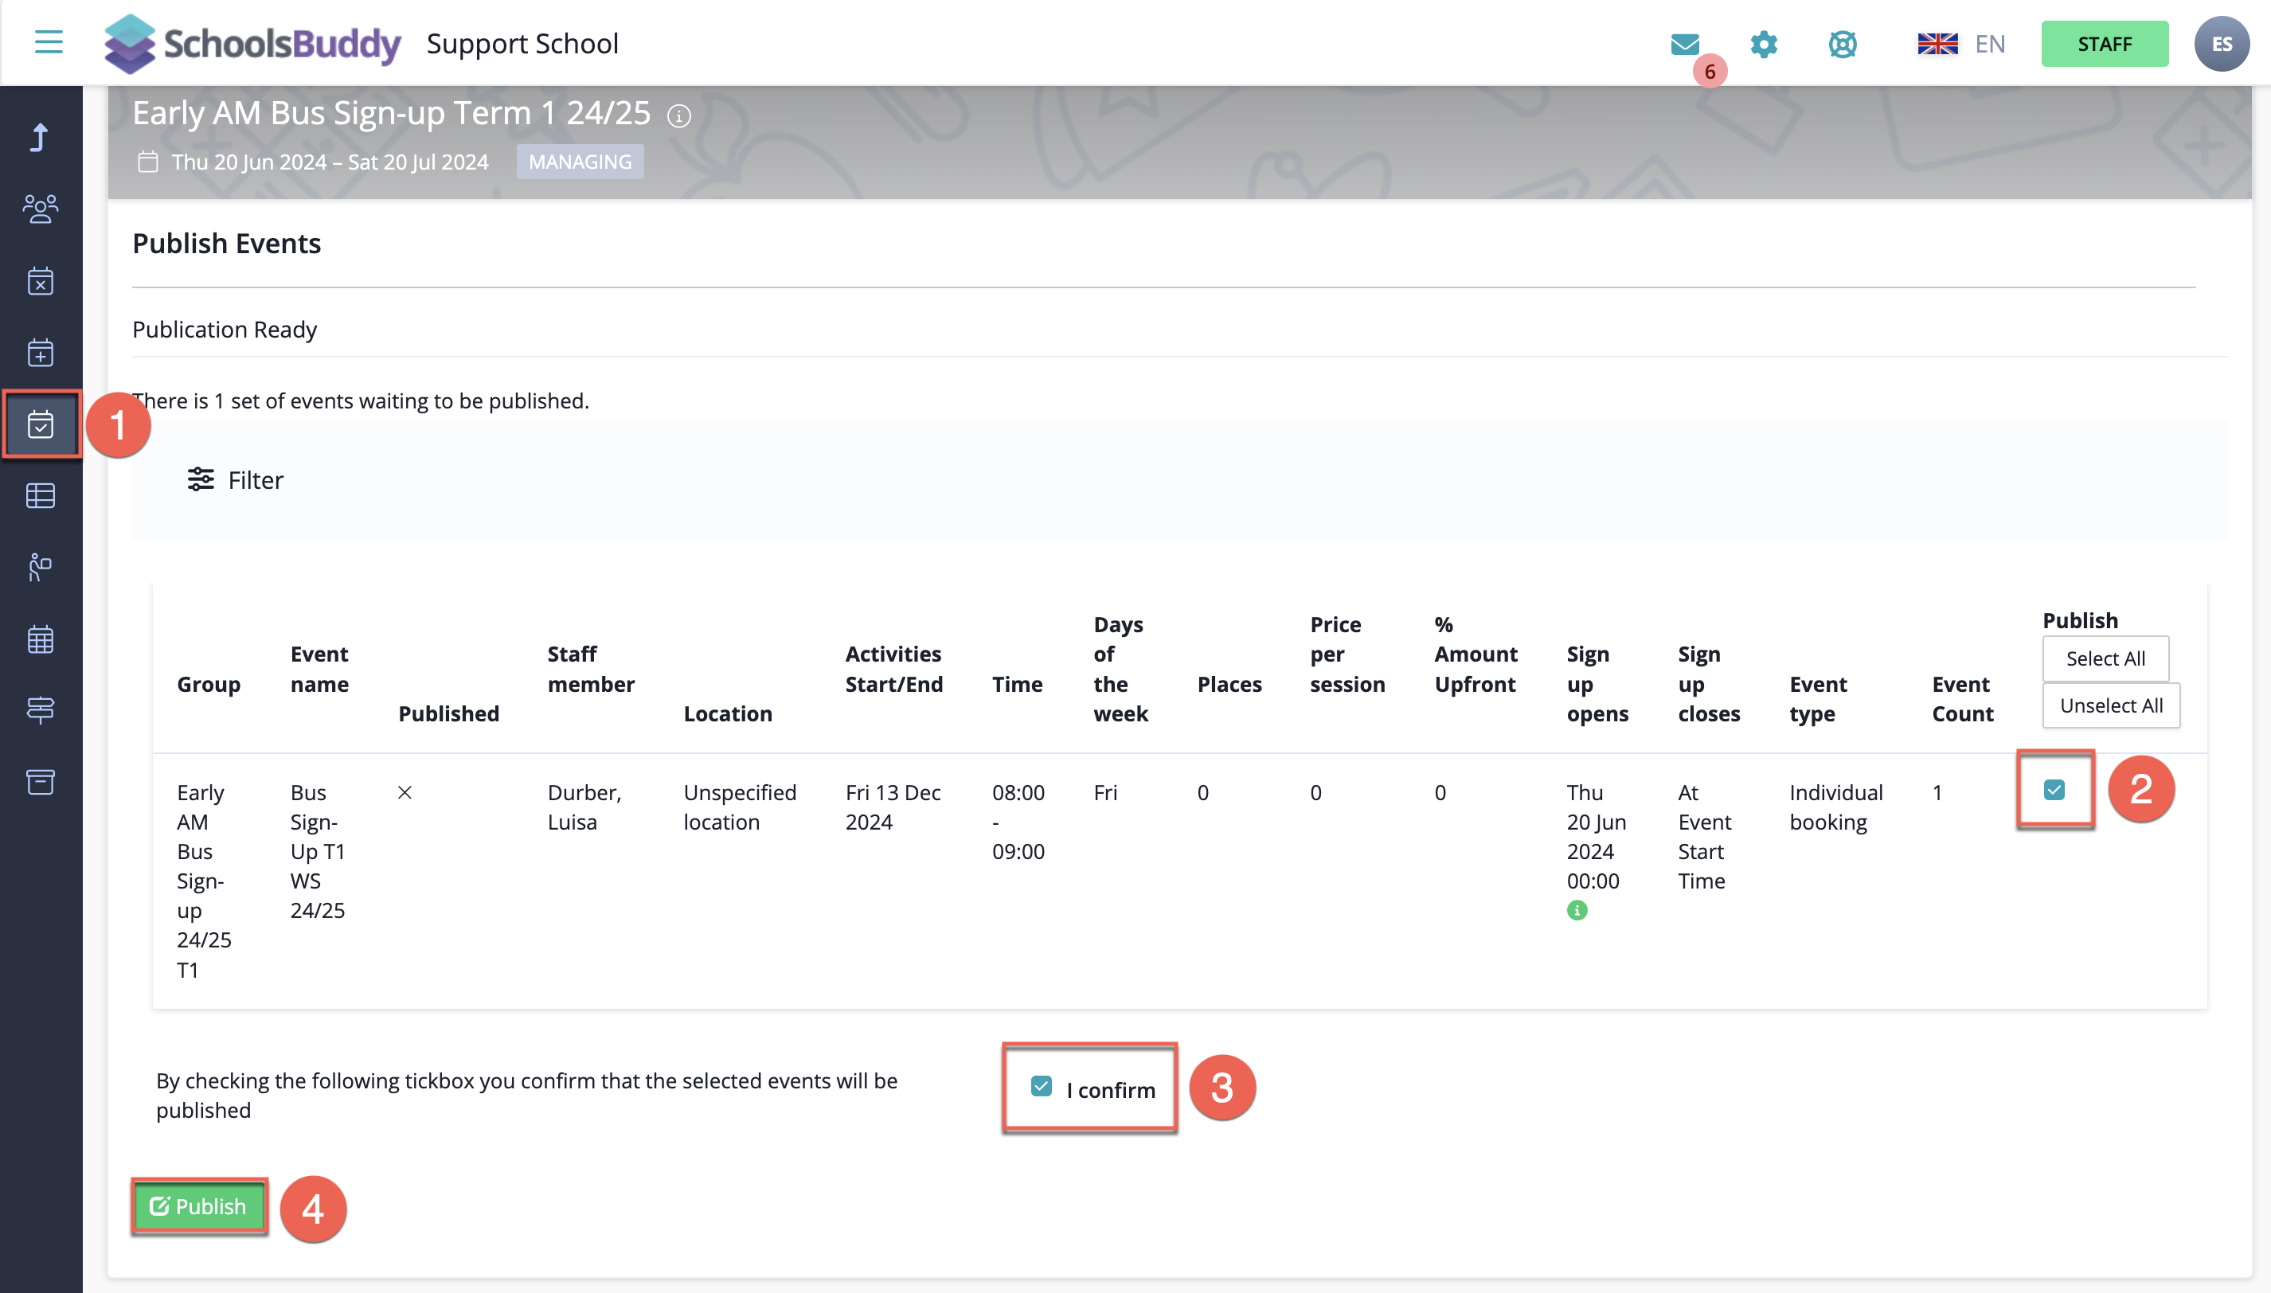Open the settings gear icon

pos(1764,44)
